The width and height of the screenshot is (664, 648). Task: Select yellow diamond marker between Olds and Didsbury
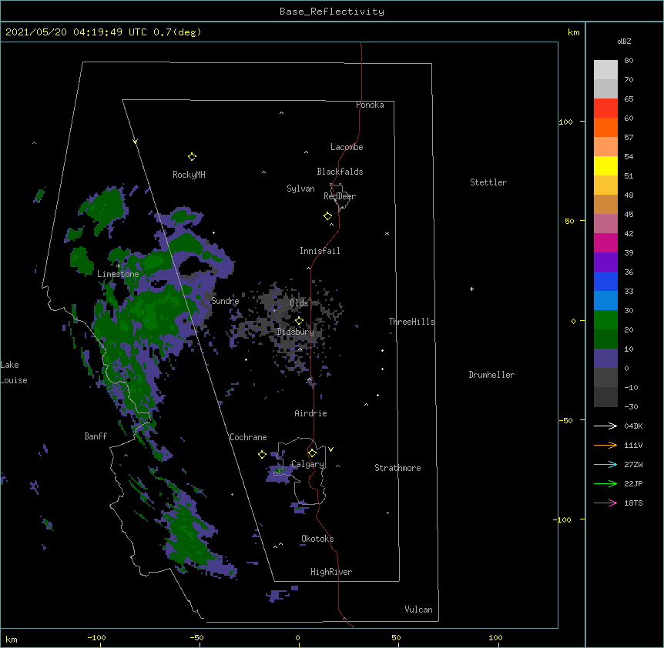[299, 320]
